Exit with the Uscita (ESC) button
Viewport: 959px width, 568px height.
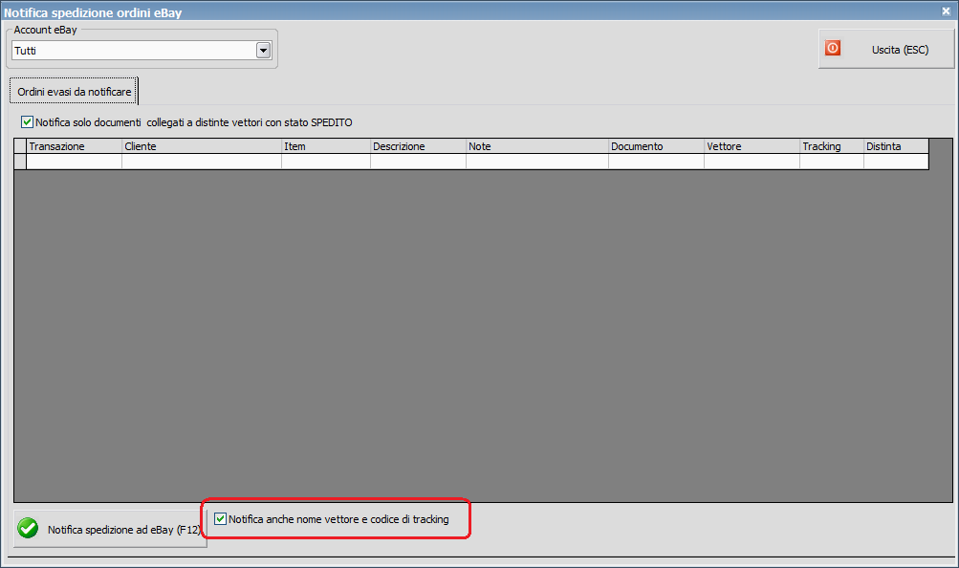[886, 49]
